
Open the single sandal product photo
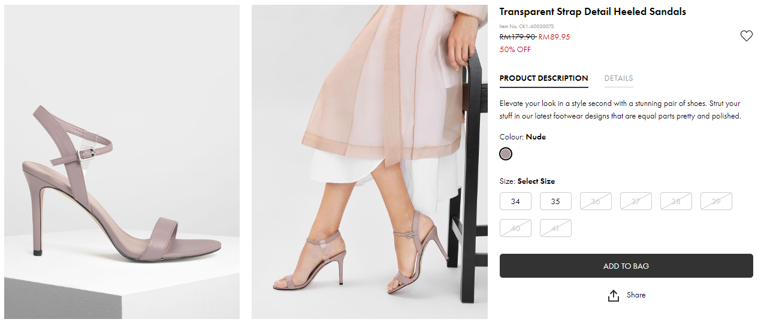122,162
